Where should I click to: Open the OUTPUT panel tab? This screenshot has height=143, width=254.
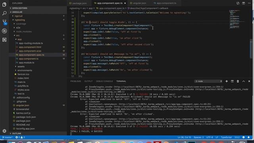pos(89,81)
